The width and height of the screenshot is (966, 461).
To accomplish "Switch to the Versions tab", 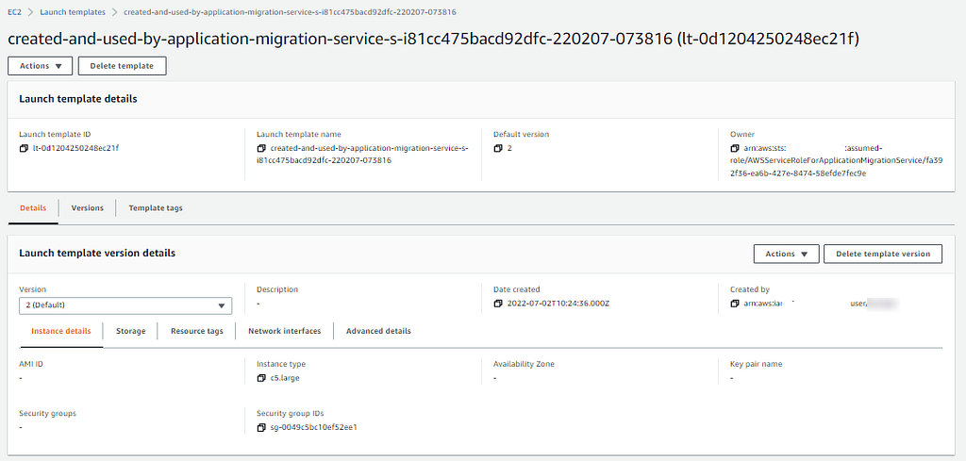I will coord(88,208).
